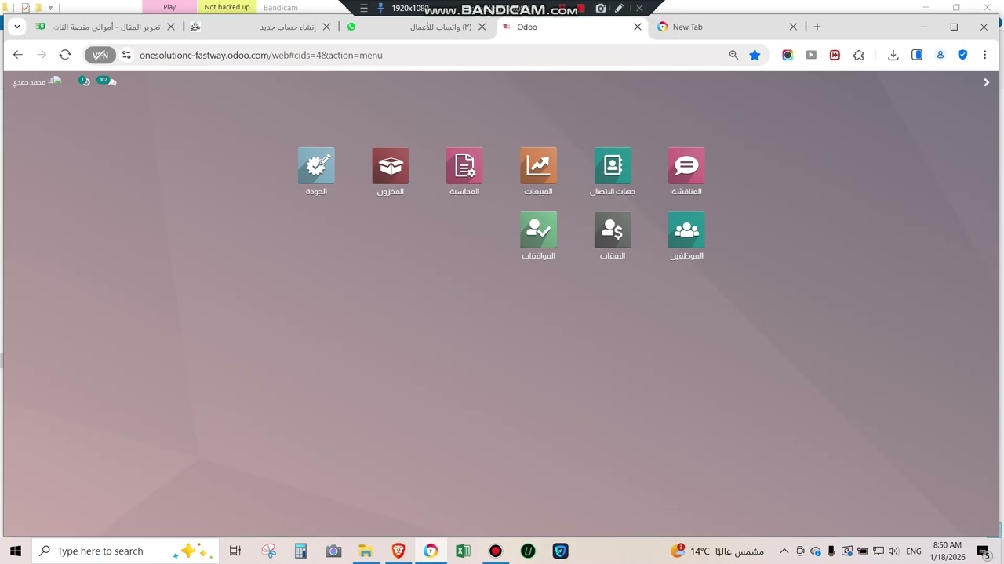Viewport: 1004px width, 564px height.
Task: Switch to the تحرير المقال browser tab
Action: coord(106,27)
